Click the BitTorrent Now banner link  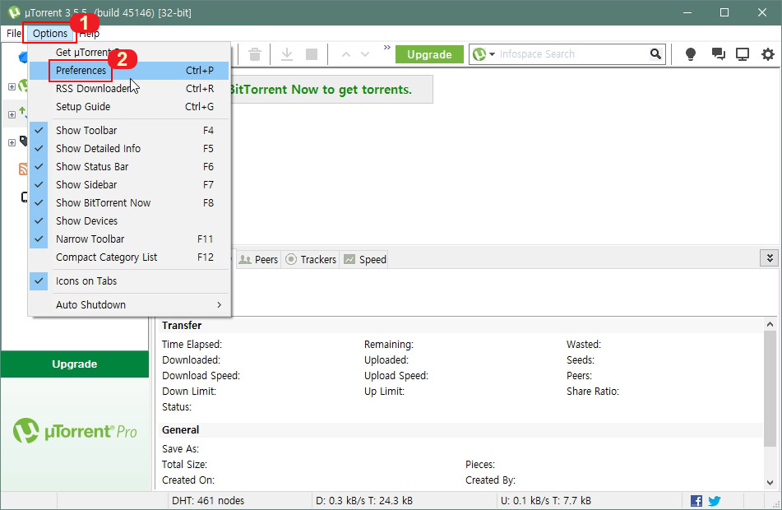point(320,90)
